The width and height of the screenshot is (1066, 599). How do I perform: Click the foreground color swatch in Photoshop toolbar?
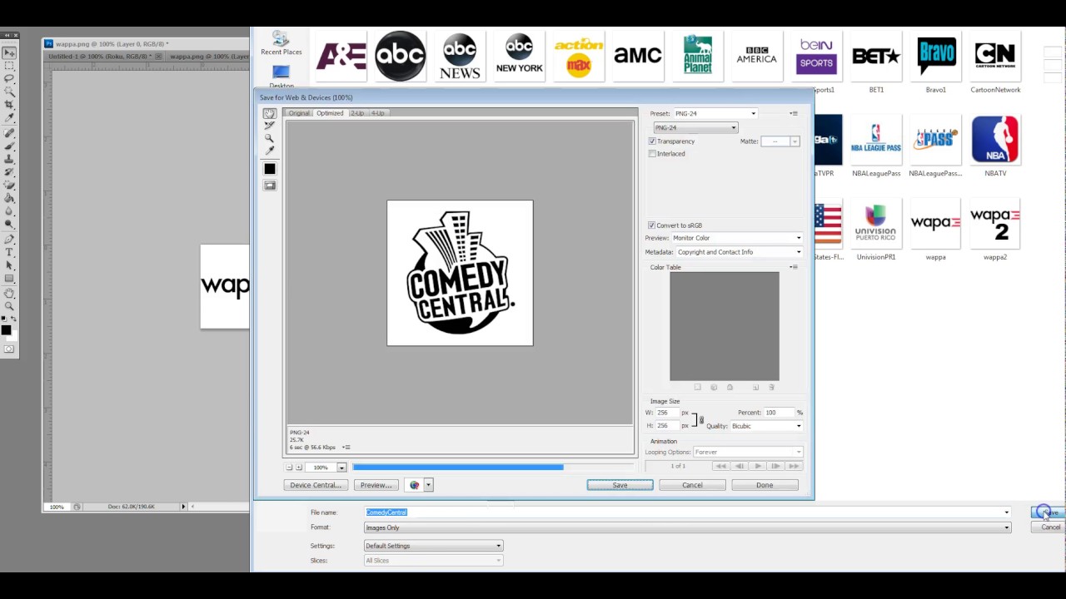point(6,329)
